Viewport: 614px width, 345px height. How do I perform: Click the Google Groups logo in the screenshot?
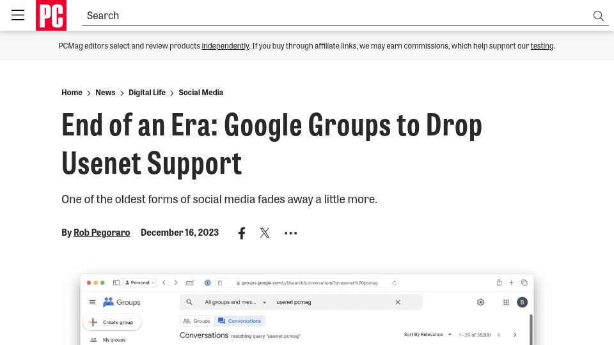click(x=122, y=302)
